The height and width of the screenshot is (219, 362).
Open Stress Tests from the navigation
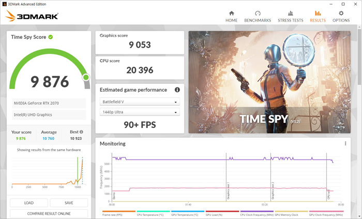coord(290,16)
